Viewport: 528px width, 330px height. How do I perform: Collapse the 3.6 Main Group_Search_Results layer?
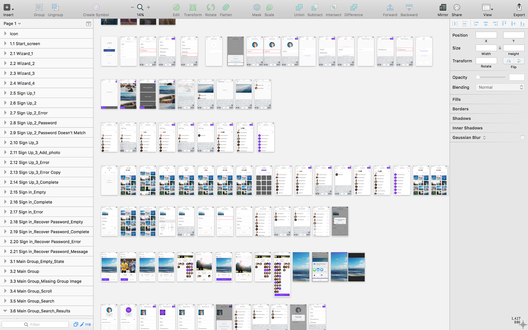click(x=5, y=311)
